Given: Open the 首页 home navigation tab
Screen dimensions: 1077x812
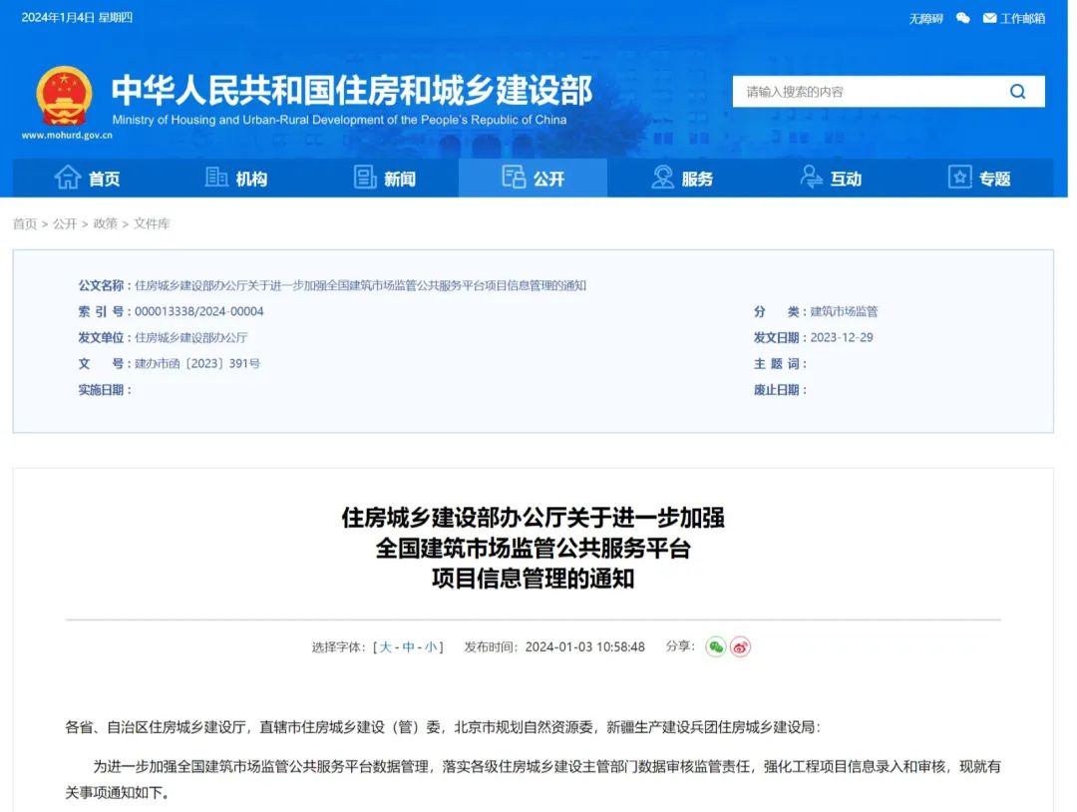Looking at the screenshot, I should [x=87, y=179].
